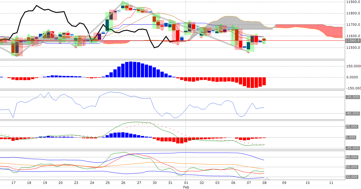Click date label 27 on time axis
The image size is (361, 189).
click(139, 182)
